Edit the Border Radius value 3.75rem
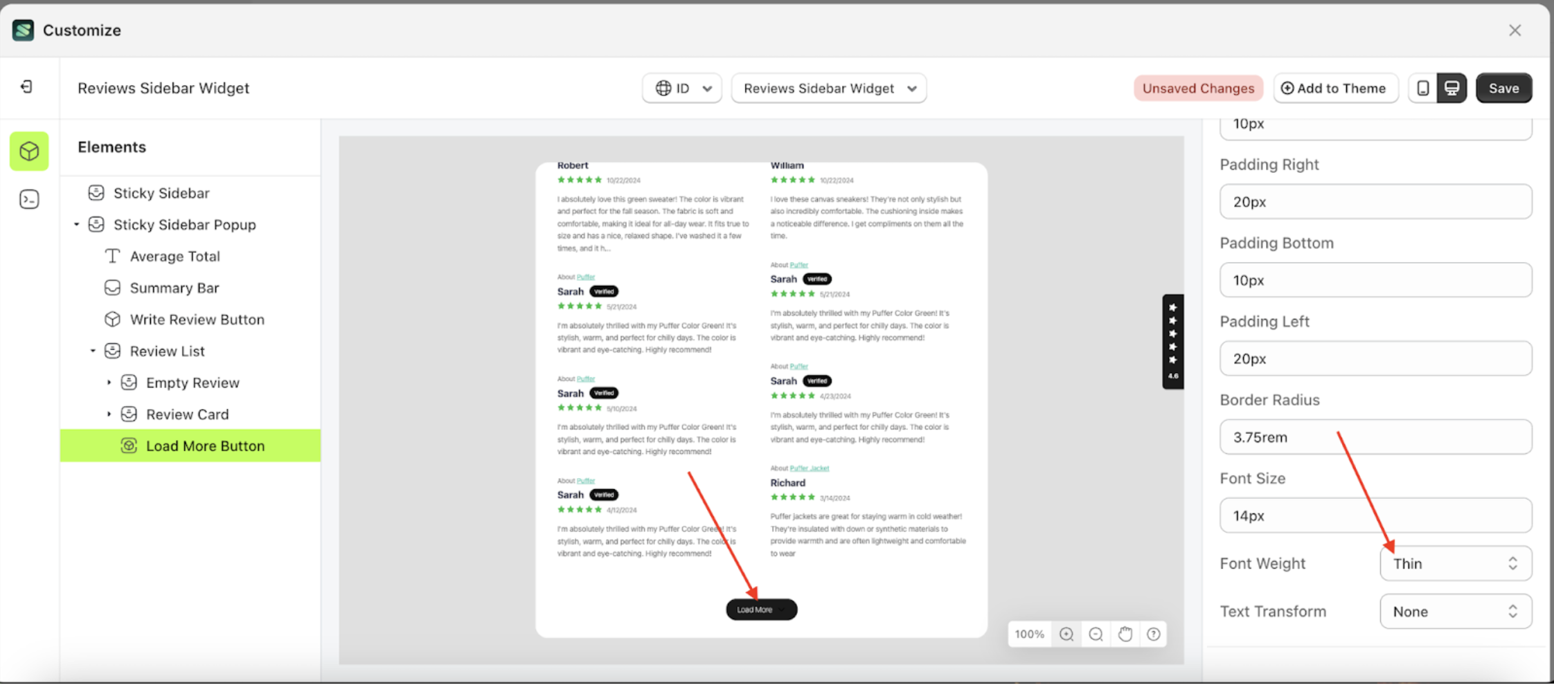Screen dimensions: 1554x685 pos(1375,437)
